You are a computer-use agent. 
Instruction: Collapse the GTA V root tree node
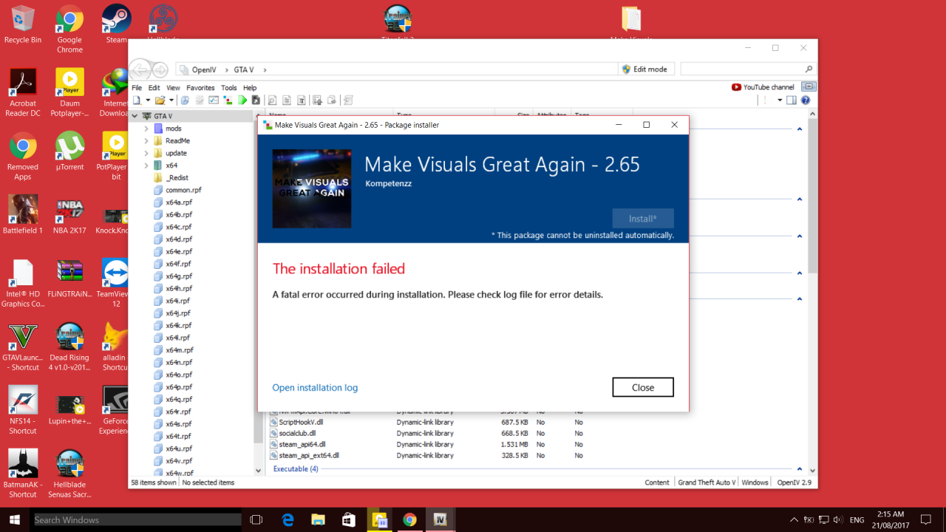(135, 116)
